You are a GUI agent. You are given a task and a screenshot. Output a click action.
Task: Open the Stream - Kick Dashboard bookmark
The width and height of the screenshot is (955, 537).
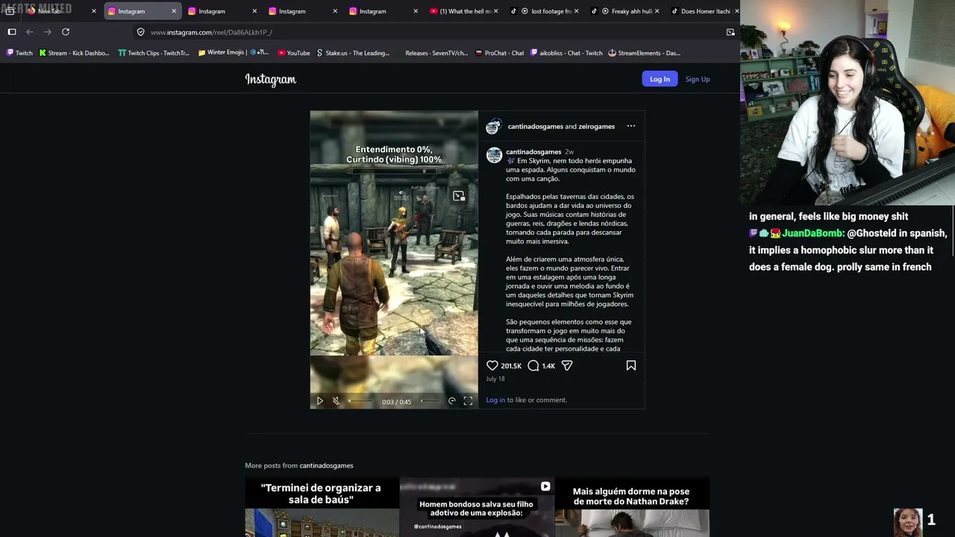pyautogui.click(x=74, y=53)
